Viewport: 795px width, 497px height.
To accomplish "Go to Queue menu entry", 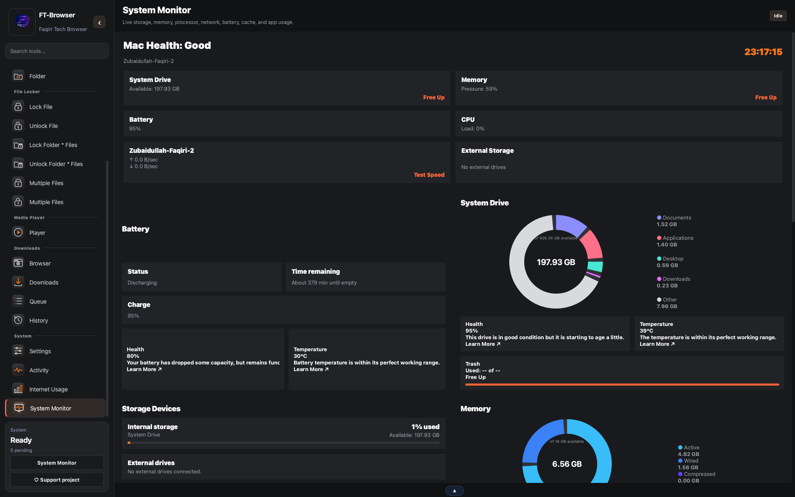I will click(x=55, y=302).
